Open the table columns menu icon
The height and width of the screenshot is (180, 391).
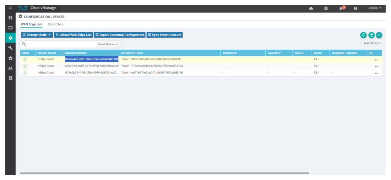point(379,35)
